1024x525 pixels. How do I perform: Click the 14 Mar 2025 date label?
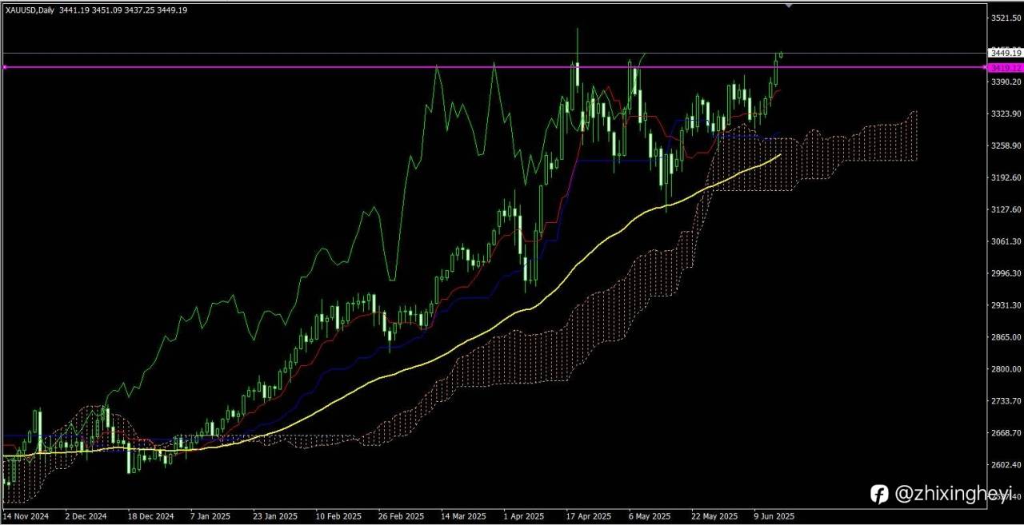click(465, 516)
